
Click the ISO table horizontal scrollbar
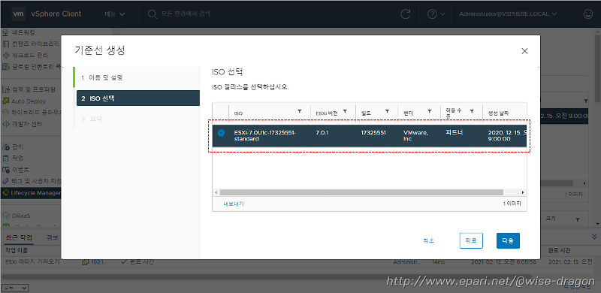click(x=361, y=192)
